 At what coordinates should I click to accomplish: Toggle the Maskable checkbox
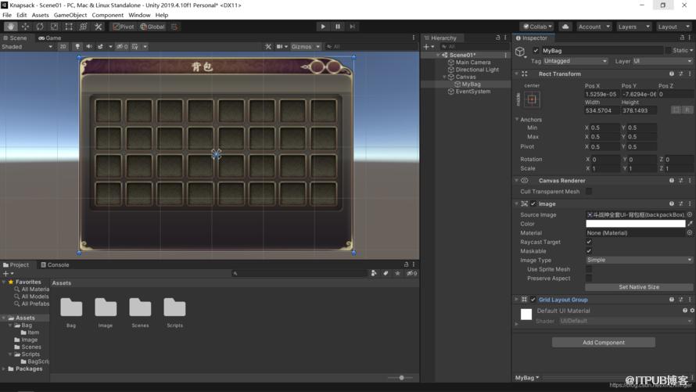589,251
